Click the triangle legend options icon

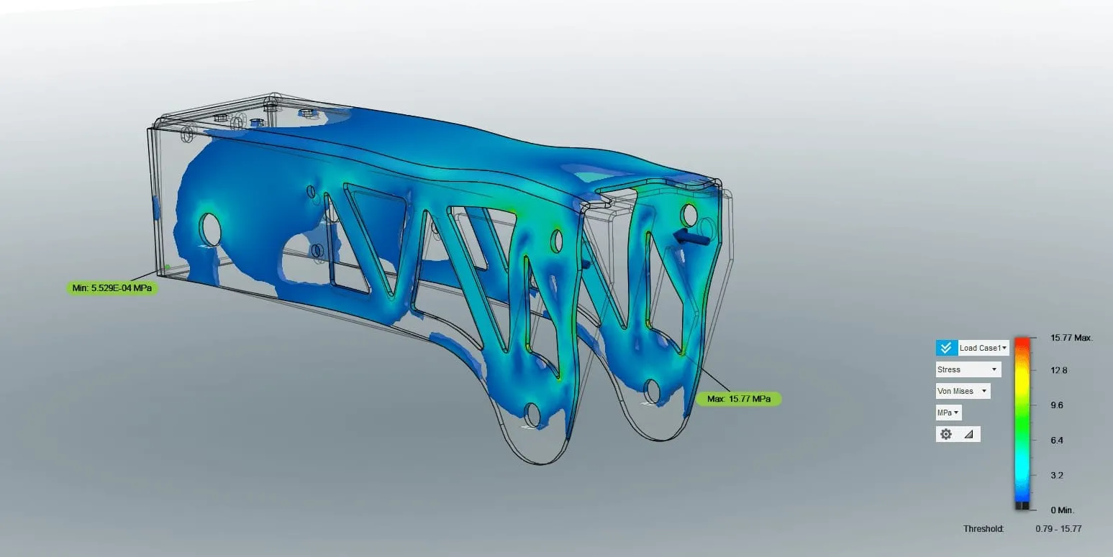(x=968, y=434)
